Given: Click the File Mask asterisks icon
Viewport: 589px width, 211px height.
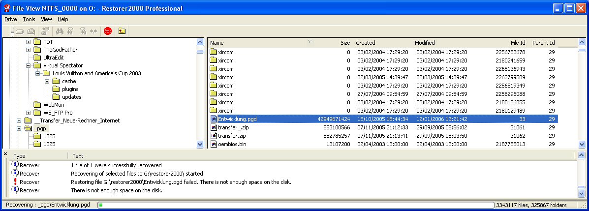Looking at the screenshot, I should (x=93, y=31).
